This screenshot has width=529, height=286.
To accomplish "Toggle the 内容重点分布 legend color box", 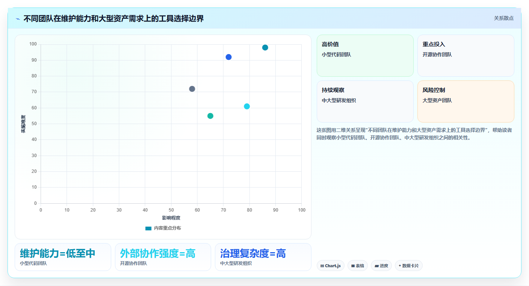I will point(148,228).
